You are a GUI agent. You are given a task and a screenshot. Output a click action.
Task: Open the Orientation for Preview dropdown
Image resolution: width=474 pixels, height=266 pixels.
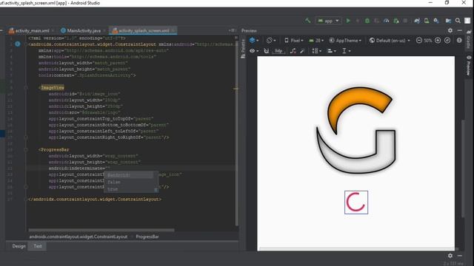point(271,40)
